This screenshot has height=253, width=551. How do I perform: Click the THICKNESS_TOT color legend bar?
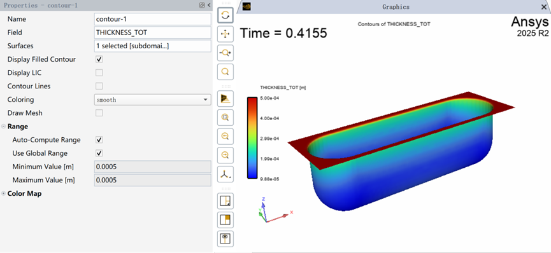click(x=252, y=138)
